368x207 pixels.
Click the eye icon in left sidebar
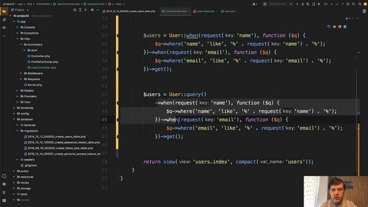[x=4, y=28]
